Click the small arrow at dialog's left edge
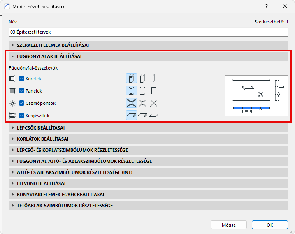 click(x=2, y=16)
